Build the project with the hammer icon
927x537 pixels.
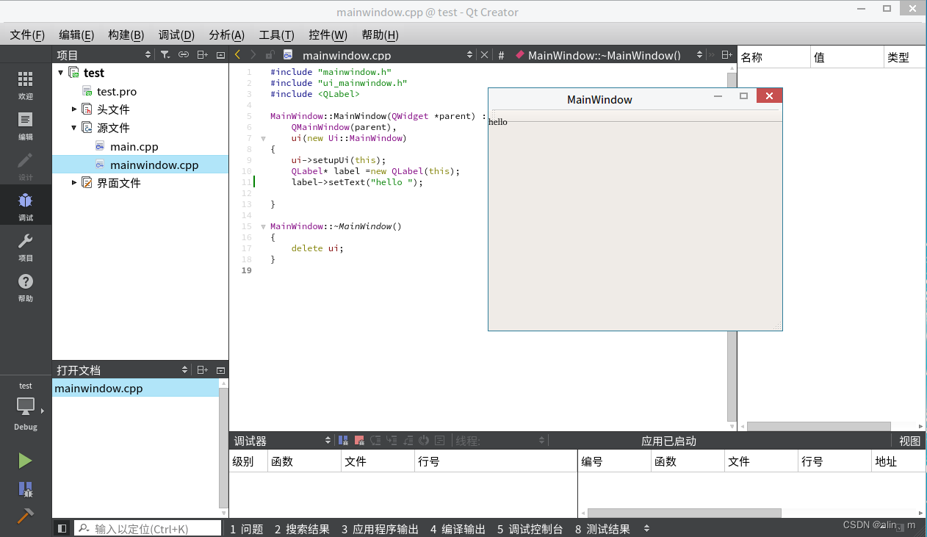click(x=25, y=516)
